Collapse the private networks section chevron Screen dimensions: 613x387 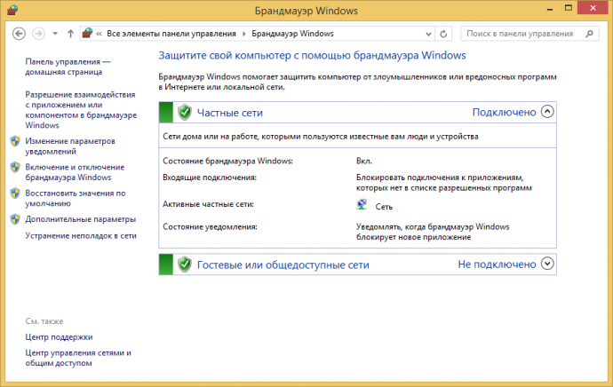tap(547, 112)
